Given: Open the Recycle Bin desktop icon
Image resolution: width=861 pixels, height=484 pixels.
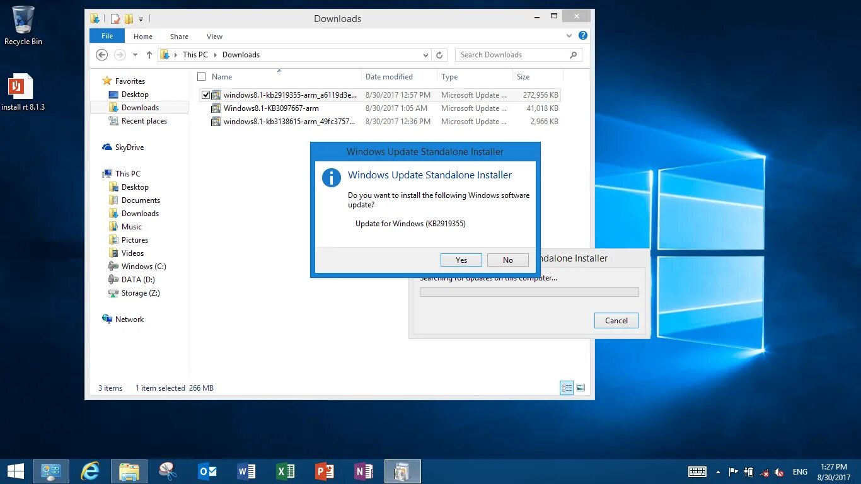Looking at the screenshot, I should coord(23,25).
